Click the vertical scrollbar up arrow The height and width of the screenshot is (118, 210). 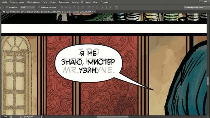click(208, 14)
